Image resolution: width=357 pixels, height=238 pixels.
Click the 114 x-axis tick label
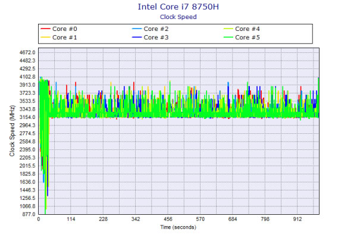point(71,219)
